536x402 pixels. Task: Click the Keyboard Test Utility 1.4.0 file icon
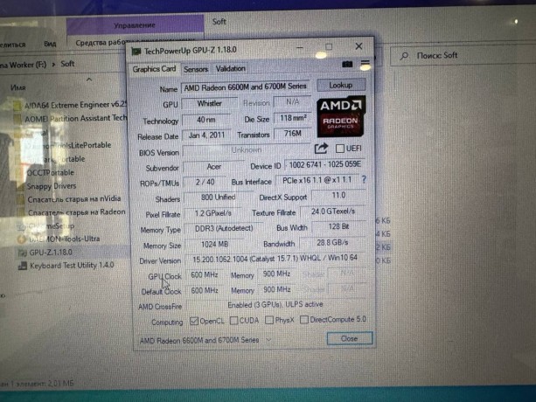click(23, 266)
